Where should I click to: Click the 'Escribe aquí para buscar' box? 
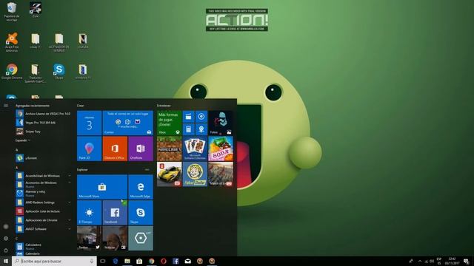[54, 261]
